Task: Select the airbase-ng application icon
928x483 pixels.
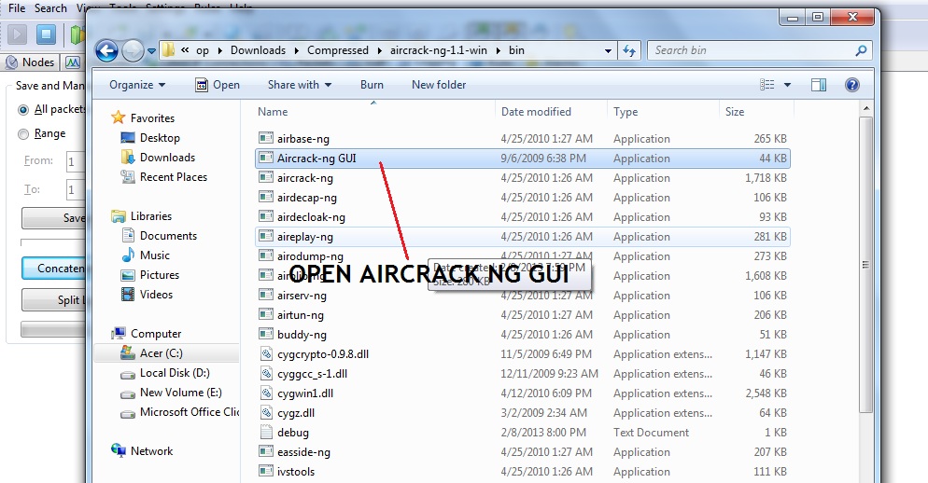Action: click(x=266, y=138)
